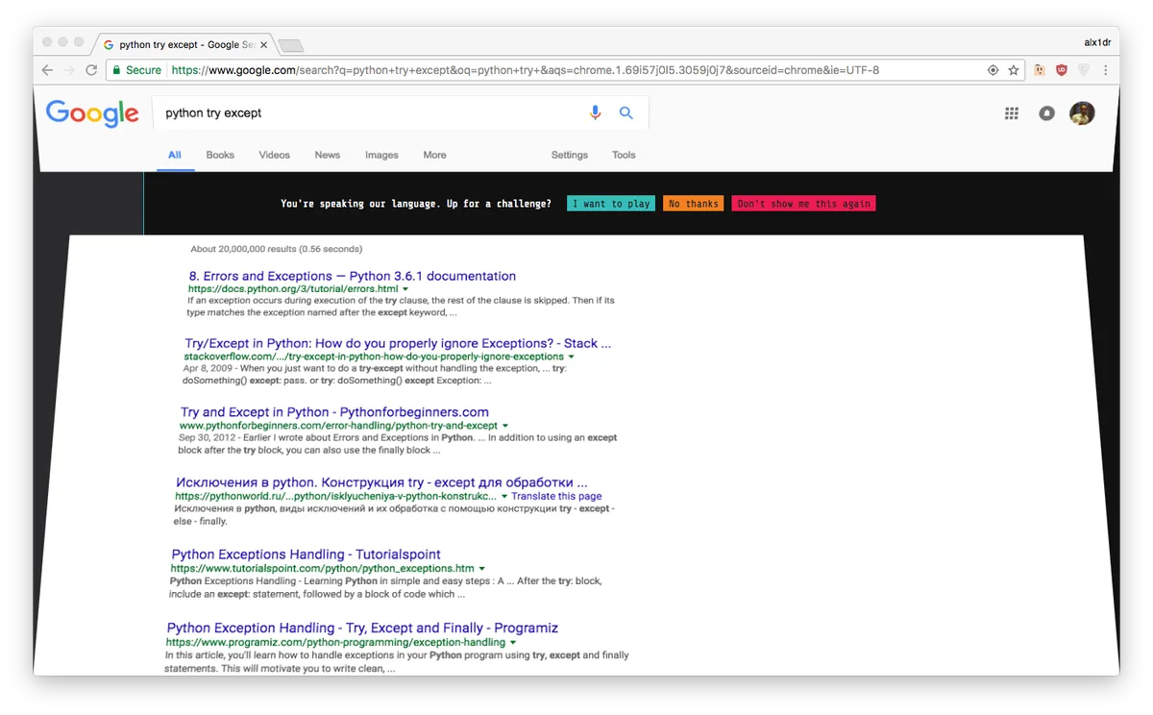Click the alx1dr profile name

[1097, 42]
